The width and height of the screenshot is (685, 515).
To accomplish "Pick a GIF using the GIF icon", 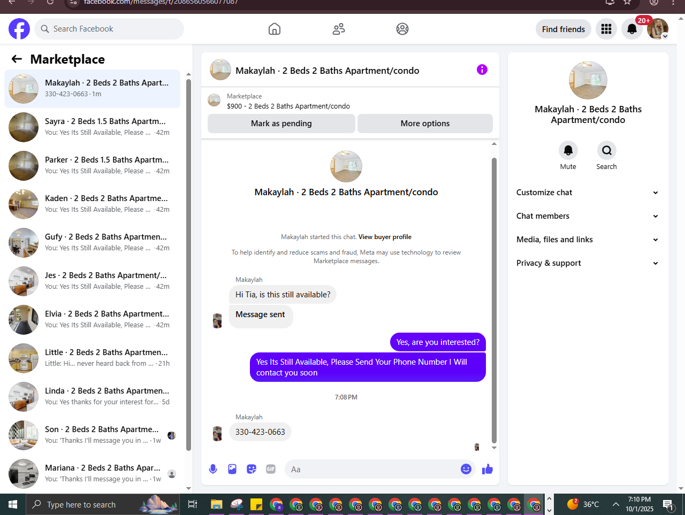I will pyautogui.click(x=271, y=469).
